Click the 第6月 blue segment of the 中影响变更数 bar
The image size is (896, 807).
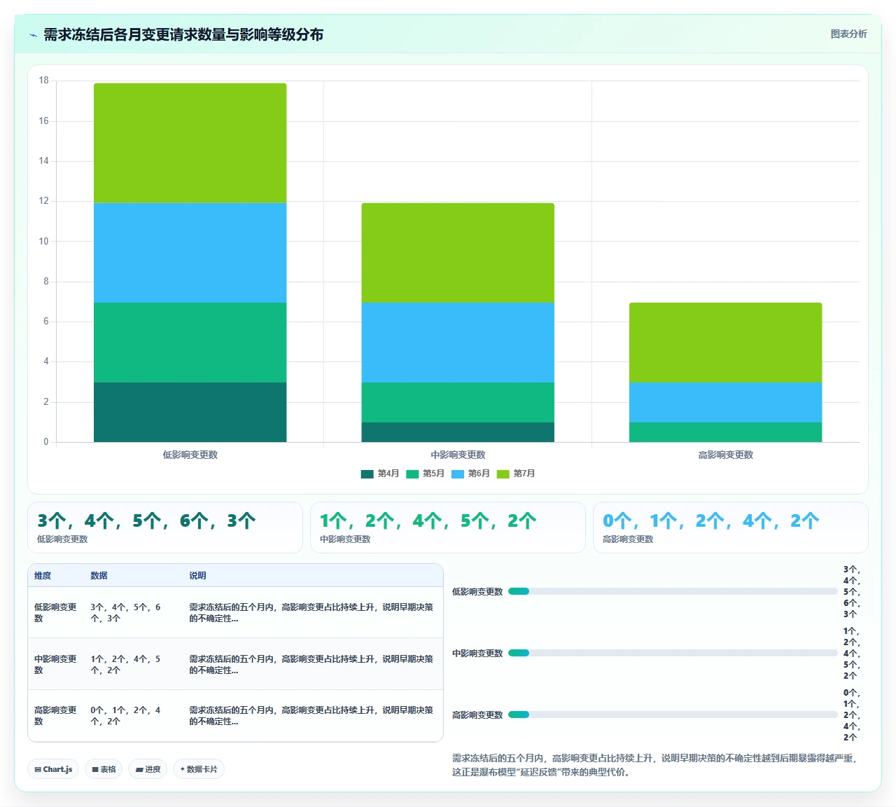tap(458, 342)
